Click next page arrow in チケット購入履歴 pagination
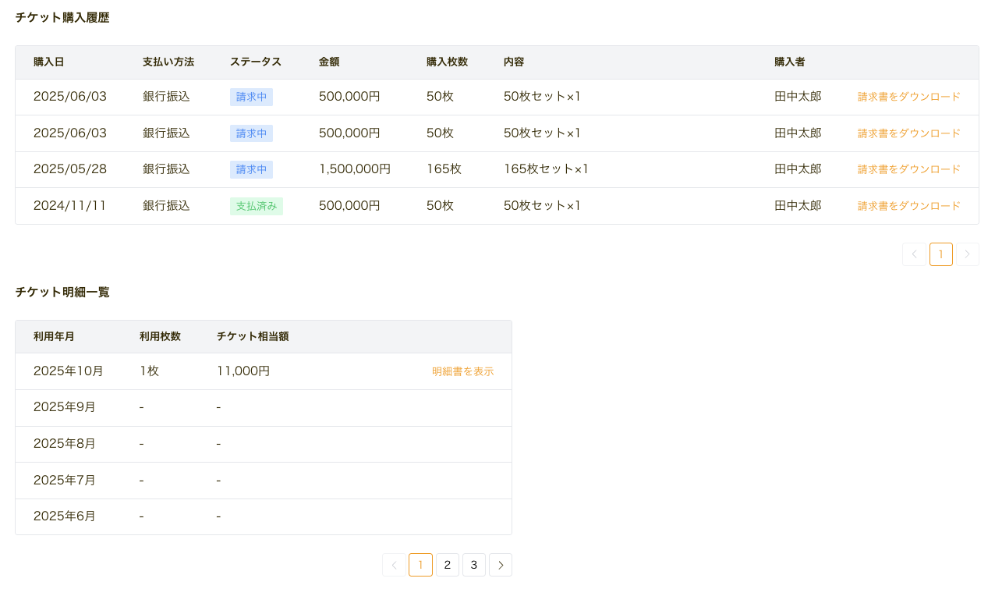The width and height of the screenshot is (995, 589). click(x=968, y=254)
